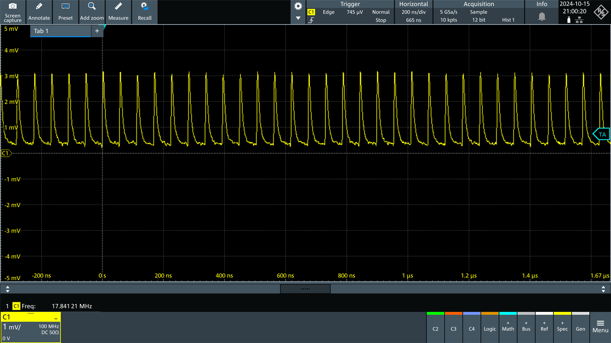Viewport: 611px width, 343px height.
Task: Open notifications bell under Info
Action: [x=542, y=16]
